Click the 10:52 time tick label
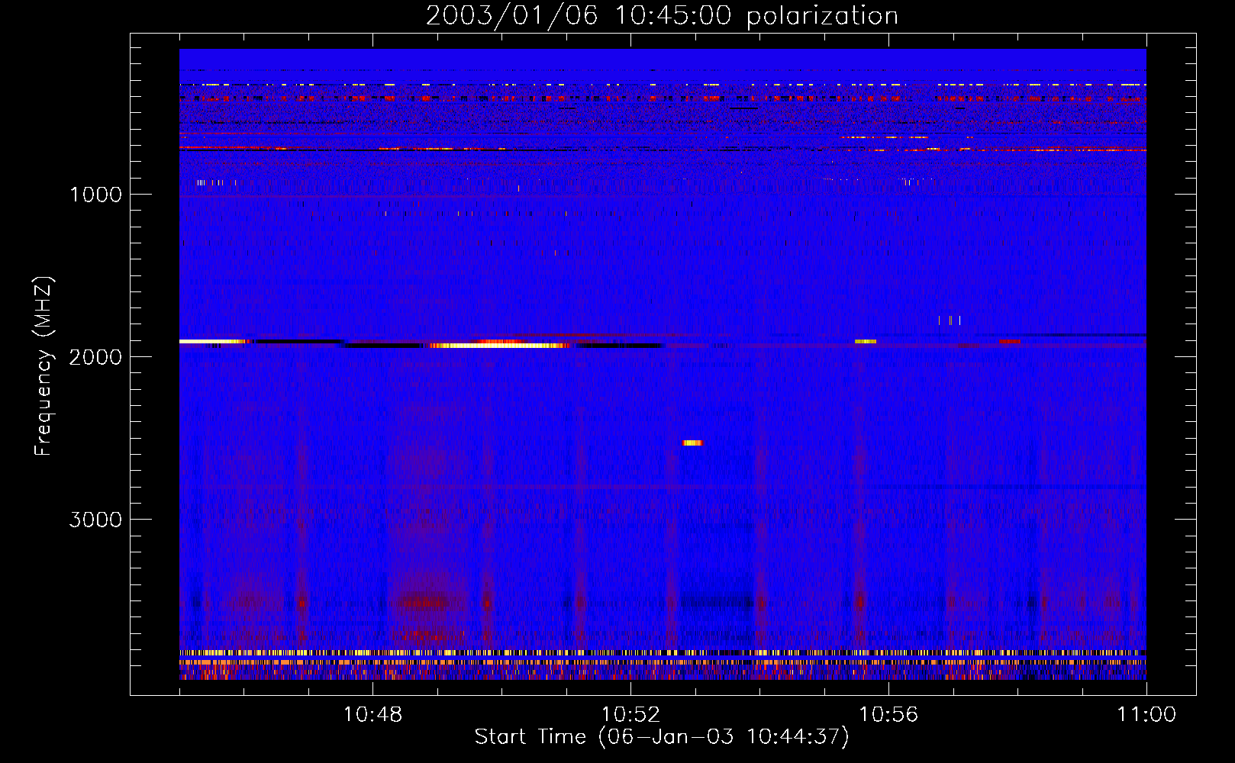Screen dimensions: 1235x763 tap(630, 715)
